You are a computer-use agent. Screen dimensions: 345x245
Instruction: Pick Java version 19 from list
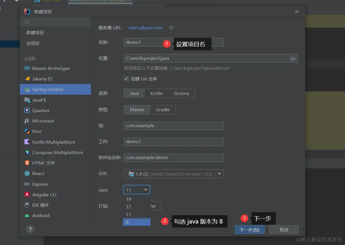point(137,199)
